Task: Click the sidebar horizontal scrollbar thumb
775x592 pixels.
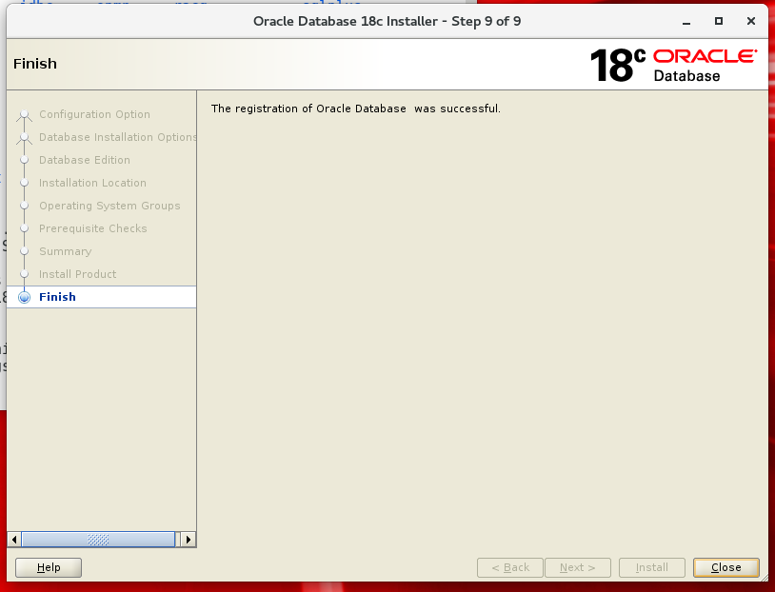Action: [x=98, y=539]
